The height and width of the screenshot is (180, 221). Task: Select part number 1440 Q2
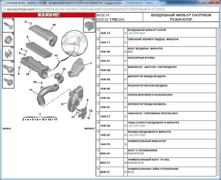(x=105, y=126)
